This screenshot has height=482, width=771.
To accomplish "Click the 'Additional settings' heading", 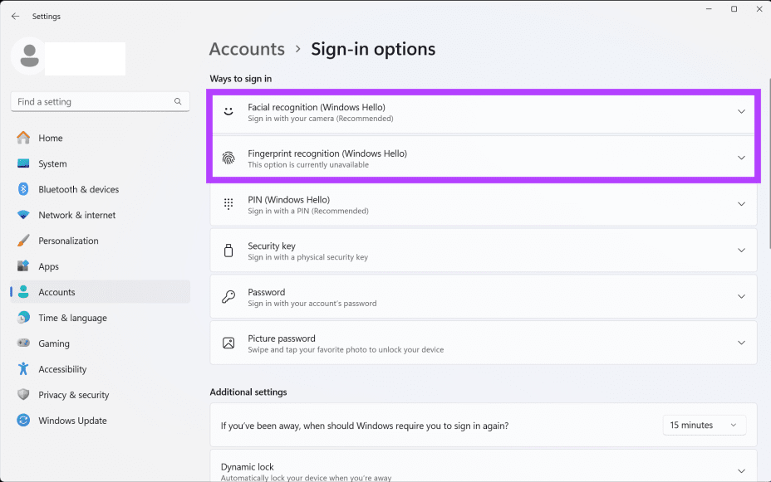I will coord(248,392).
